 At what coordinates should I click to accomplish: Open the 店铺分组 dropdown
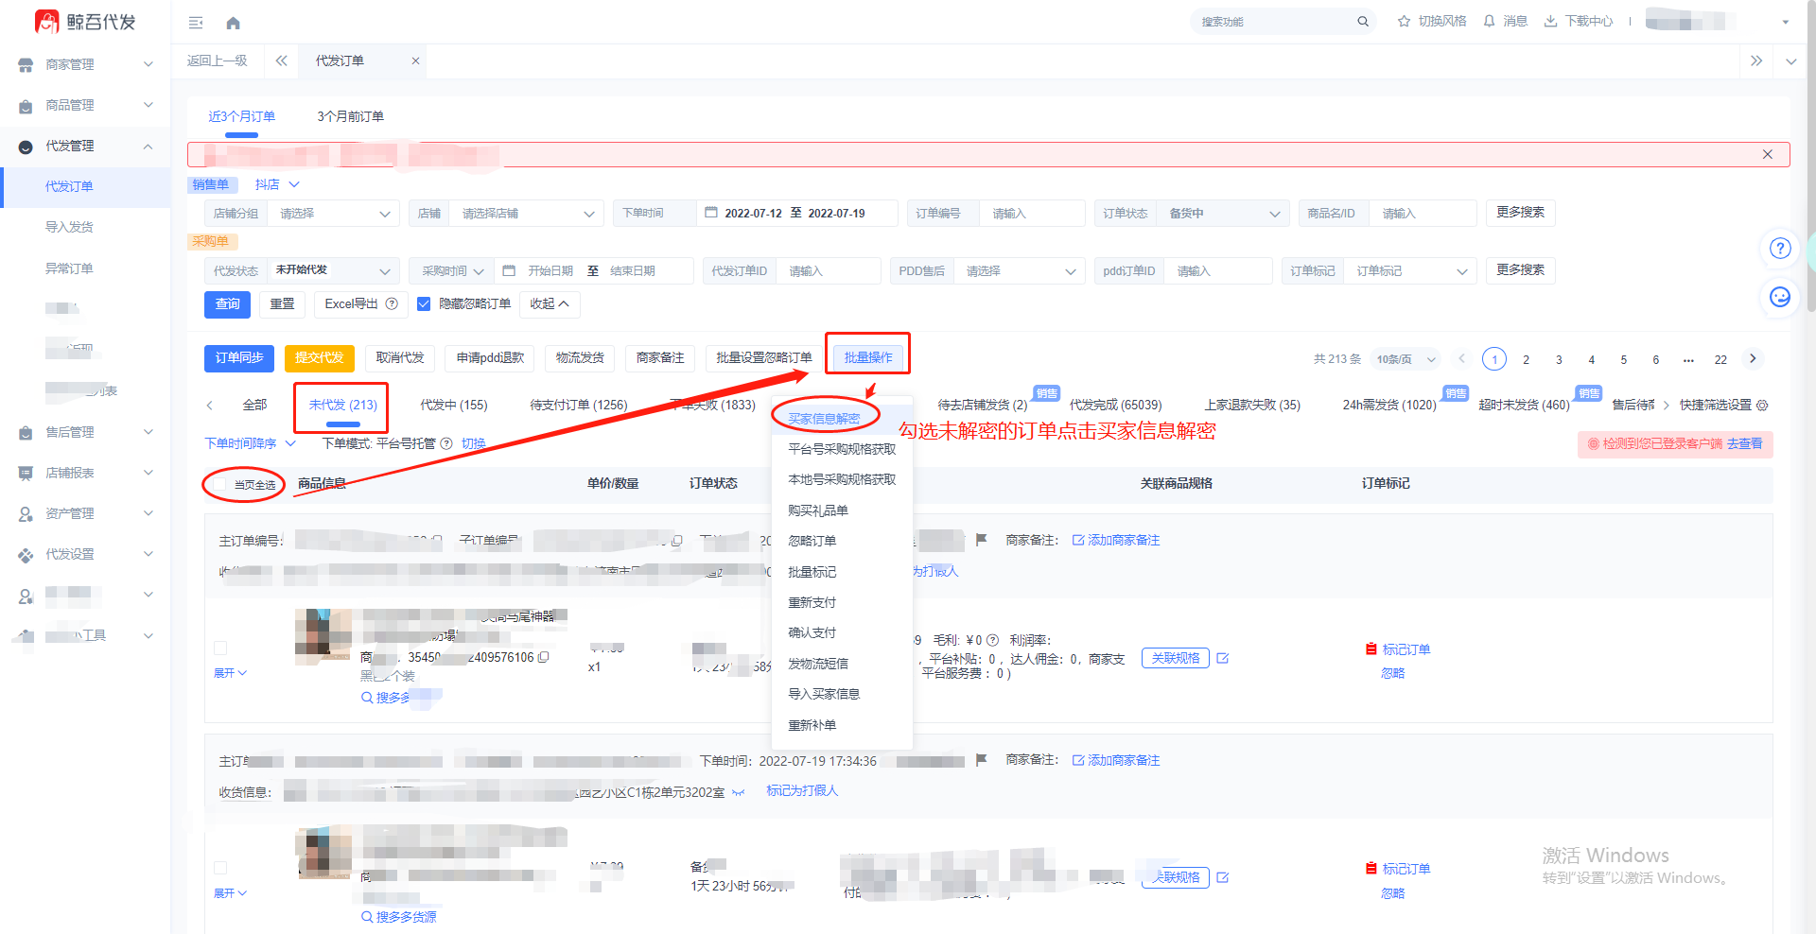[x=333, y=214]
